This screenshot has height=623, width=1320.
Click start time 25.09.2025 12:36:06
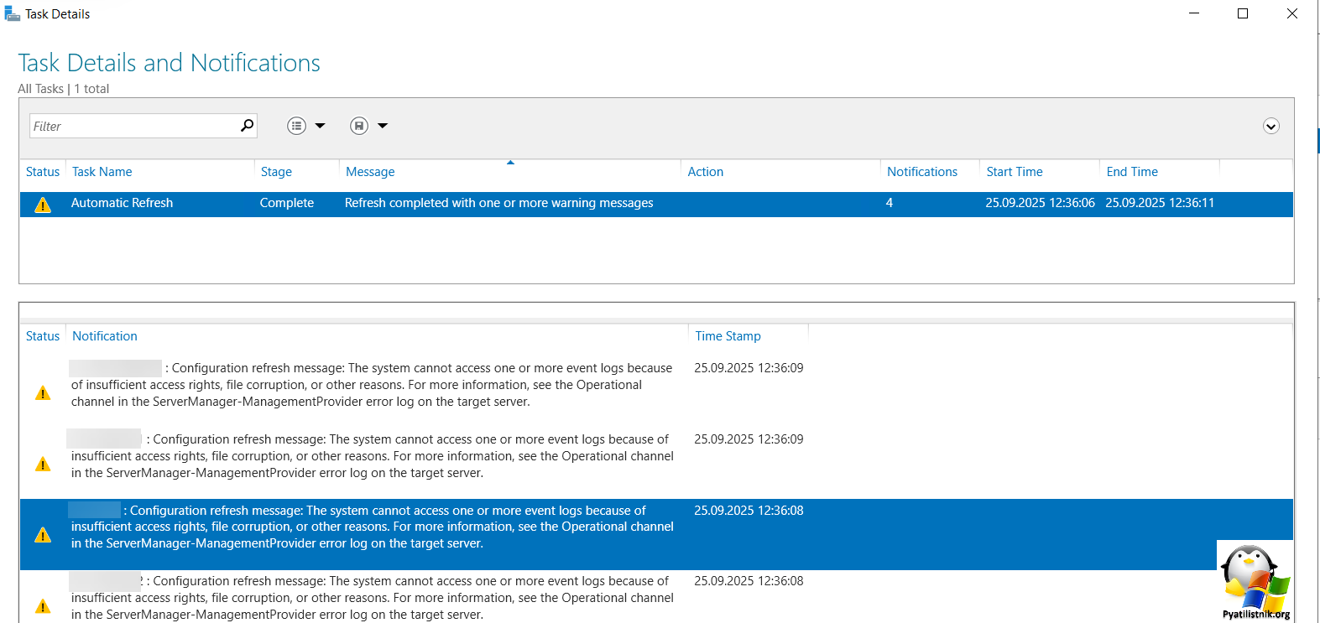click(x=1040, y=203)
